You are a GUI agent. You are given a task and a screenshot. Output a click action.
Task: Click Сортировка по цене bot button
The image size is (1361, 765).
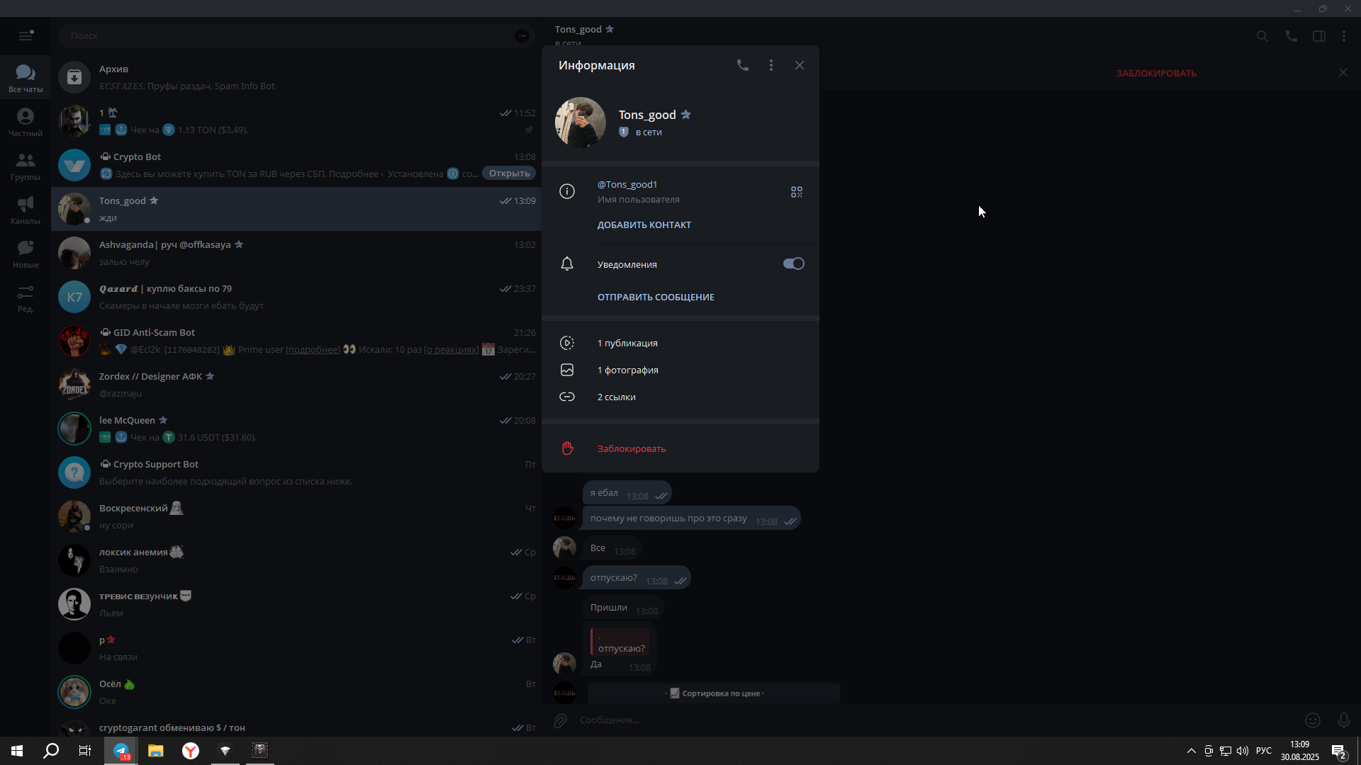tap(714, 693)
